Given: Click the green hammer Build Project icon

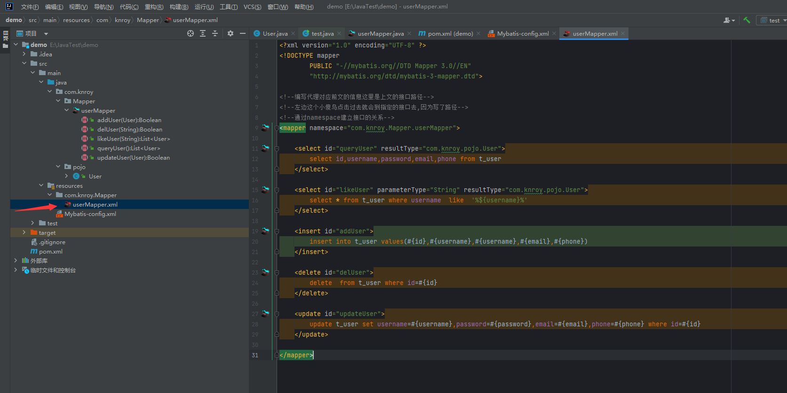Looking at the screenshot, I should (x=747, y=20).
